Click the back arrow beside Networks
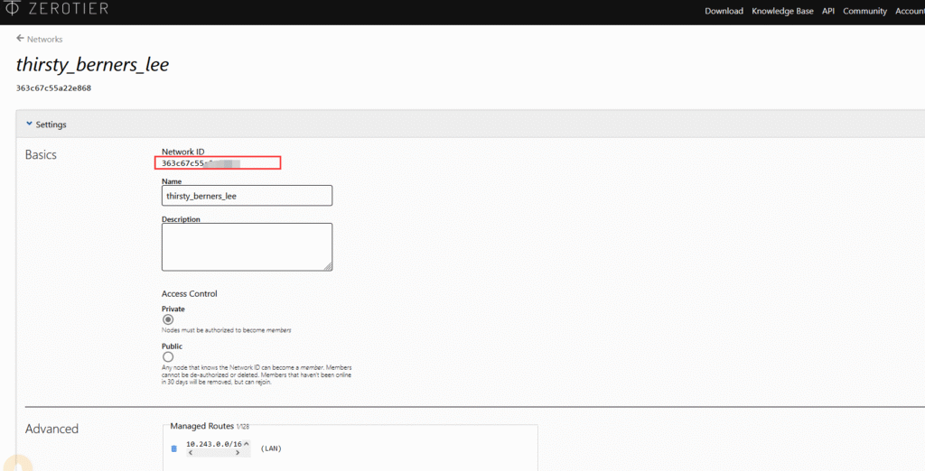This screenshot has height=471, width=925. pos(20,39)
